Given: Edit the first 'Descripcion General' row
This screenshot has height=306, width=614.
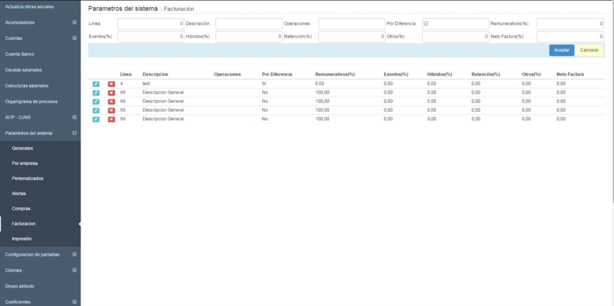Looking at the screenshot, I should (96, 93).
